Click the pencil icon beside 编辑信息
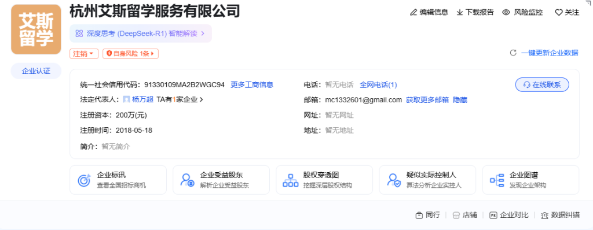Screen dimensions: 593x230 pyautogui.click(x=413, y=13)
